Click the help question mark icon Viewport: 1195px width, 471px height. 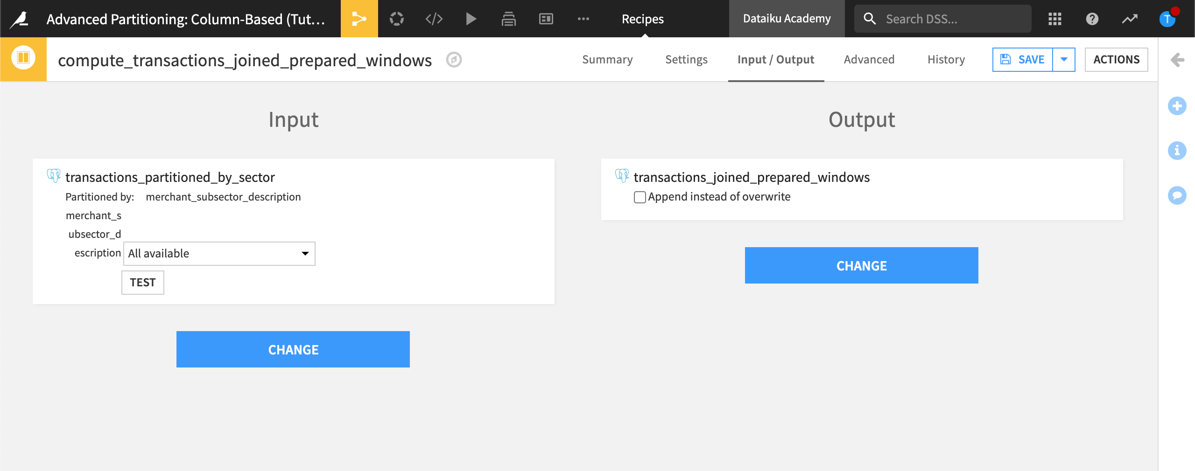coord(1092,19)
